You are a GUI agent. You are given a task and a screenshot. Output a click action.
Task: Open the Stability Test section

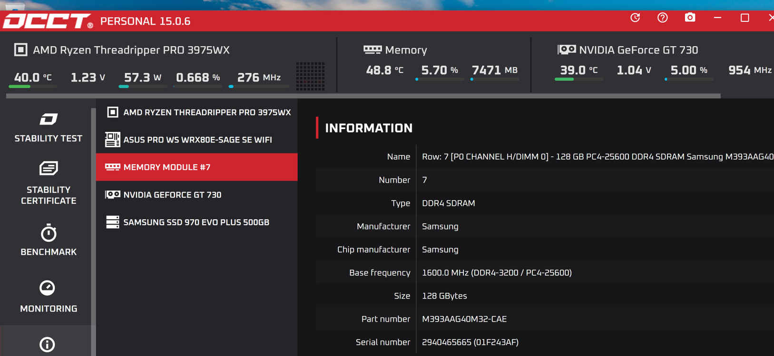(x=48, y=127)
